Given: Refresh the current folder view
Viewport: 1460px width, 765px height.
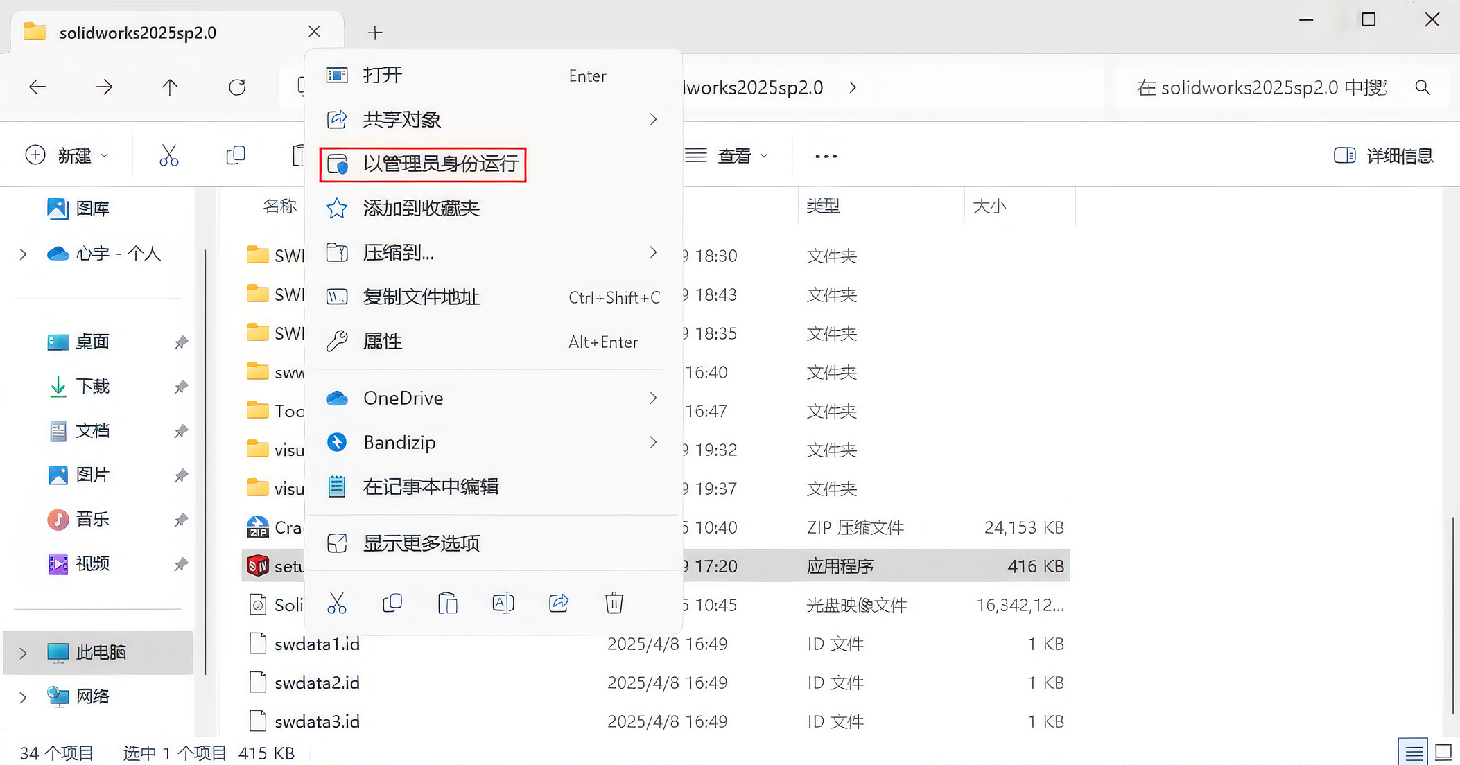Looking at the screenshot, I should pos(237,87).
